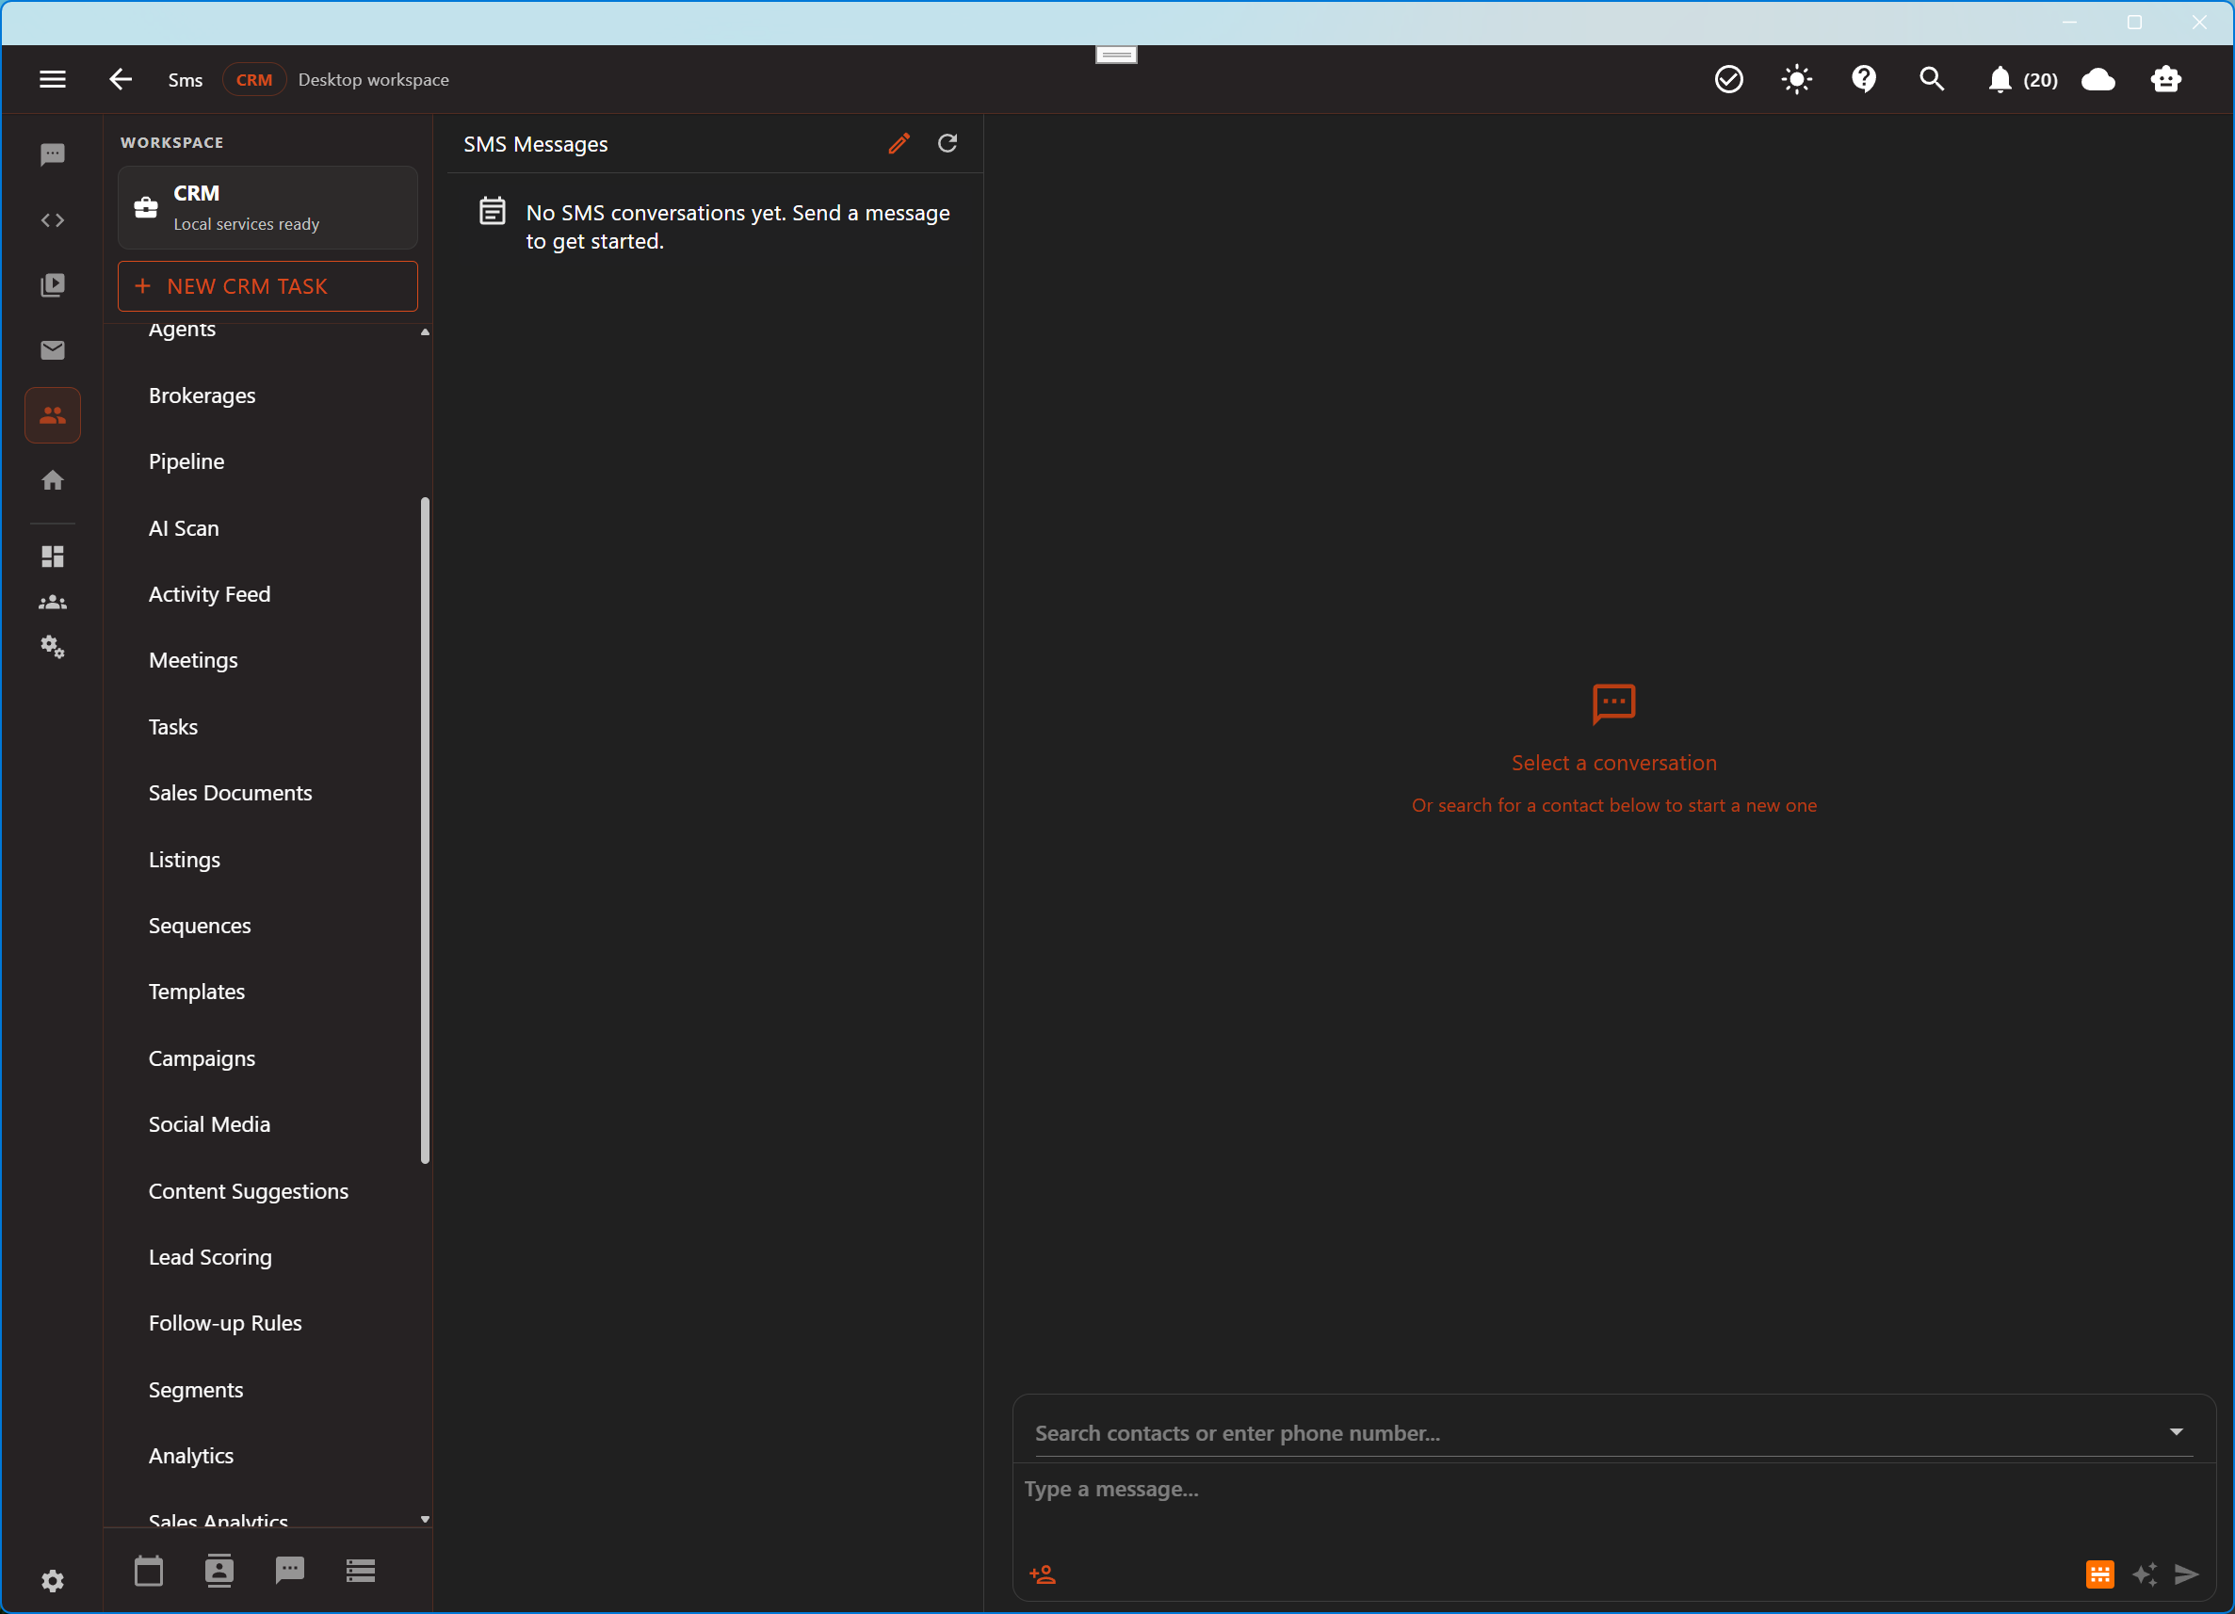The width and height of the screenshot is (2235, 1614).
Task: Open the Activity Feed menu item
Action: coord(209,594)
